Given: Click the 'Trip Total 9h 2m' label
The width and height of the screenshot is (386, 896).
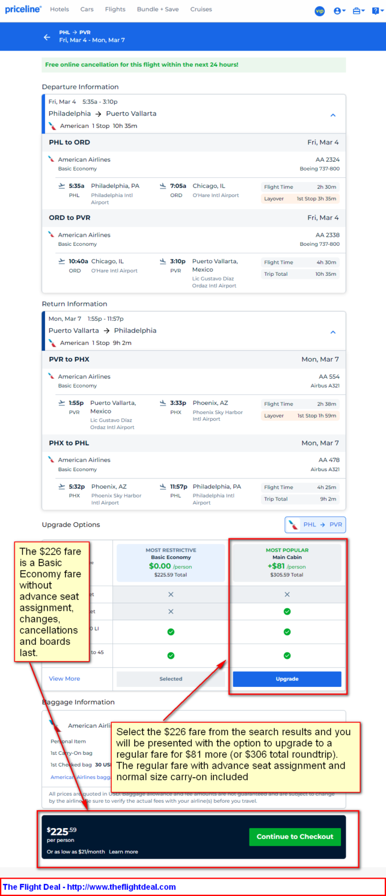Looking at the screenshot, I should (300, 499).
